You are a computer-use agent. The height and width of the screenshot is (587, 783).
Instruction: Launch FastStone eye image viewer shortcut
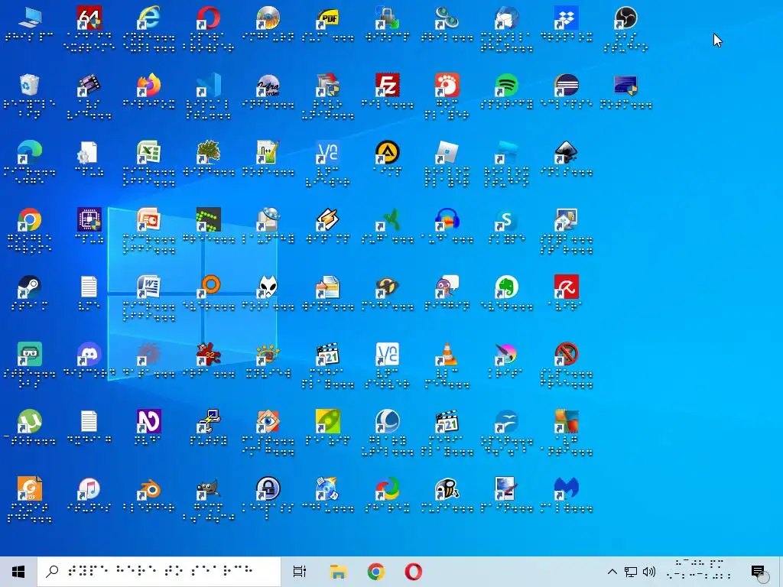268,421
